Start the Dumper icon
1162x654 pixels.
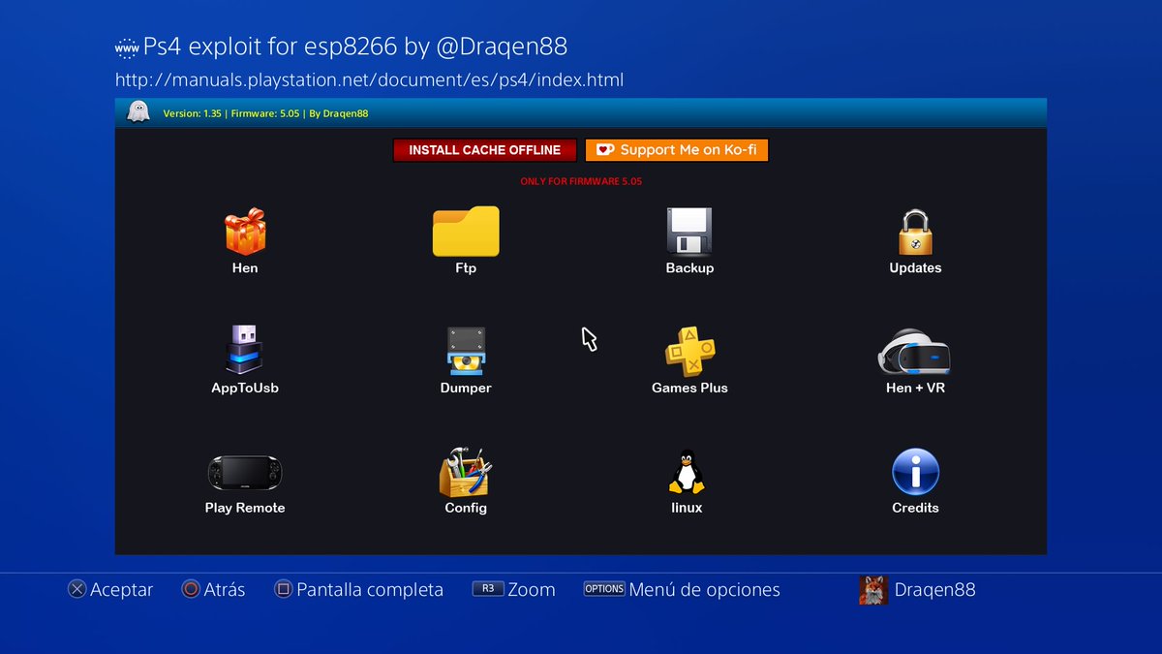[x=466, y=351]
